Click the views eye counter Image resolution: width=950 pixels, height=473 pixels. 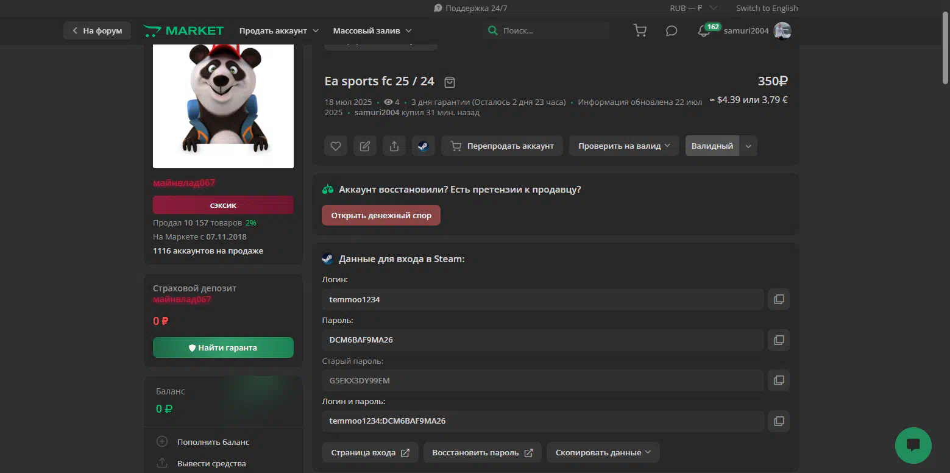point(391,102)
